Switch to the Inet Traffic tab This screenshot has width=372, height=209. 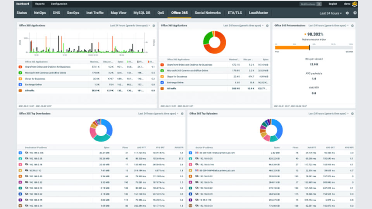point(95,13)
